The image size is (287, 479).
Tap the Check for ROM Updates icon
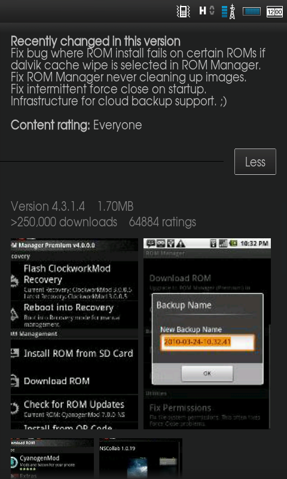pyautogui.click(x=14, y=408)
